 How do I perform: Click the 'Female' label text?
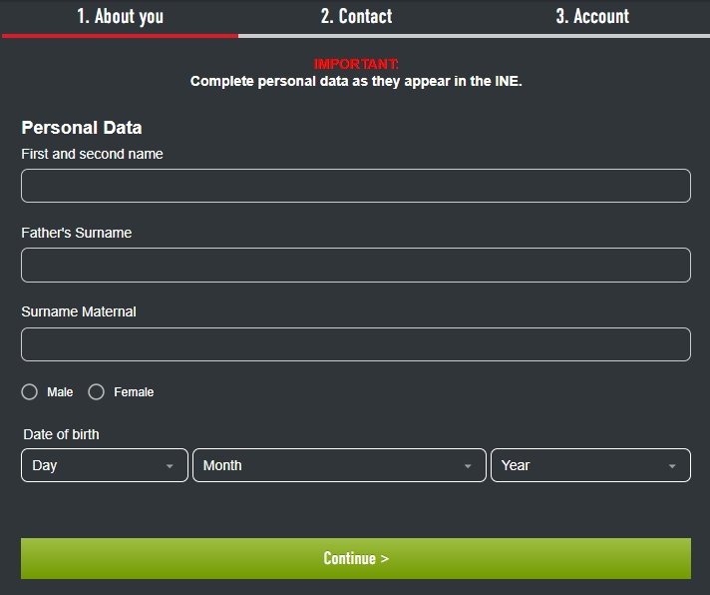pos(134,392)
